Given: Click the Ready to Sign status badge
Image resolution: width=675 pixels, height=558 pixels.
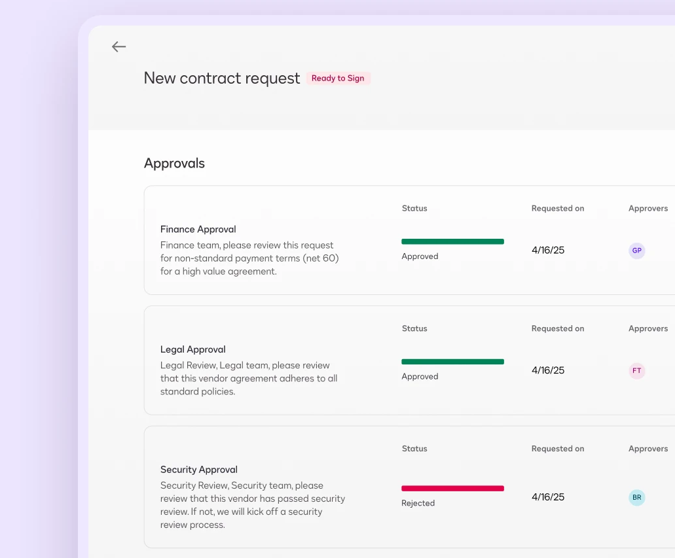Looking at the screenshot, I should coord(338,78).
